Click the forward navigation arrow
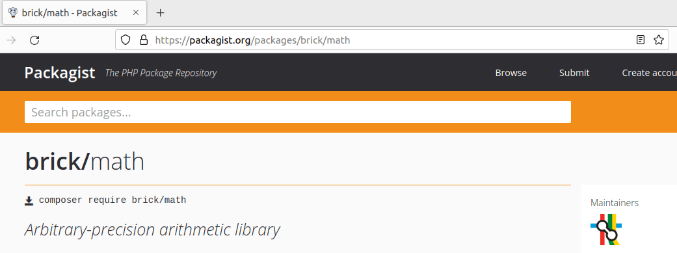This screenshot has height=253, width=677. tap(11, 40)
